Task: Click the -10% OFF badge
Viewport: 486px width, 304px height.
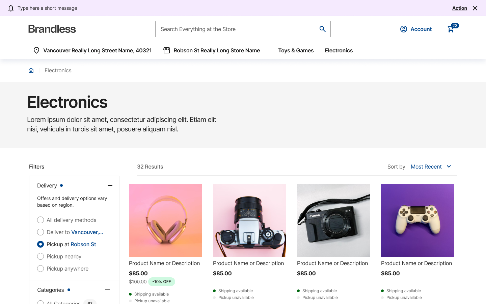Action: 162,282
